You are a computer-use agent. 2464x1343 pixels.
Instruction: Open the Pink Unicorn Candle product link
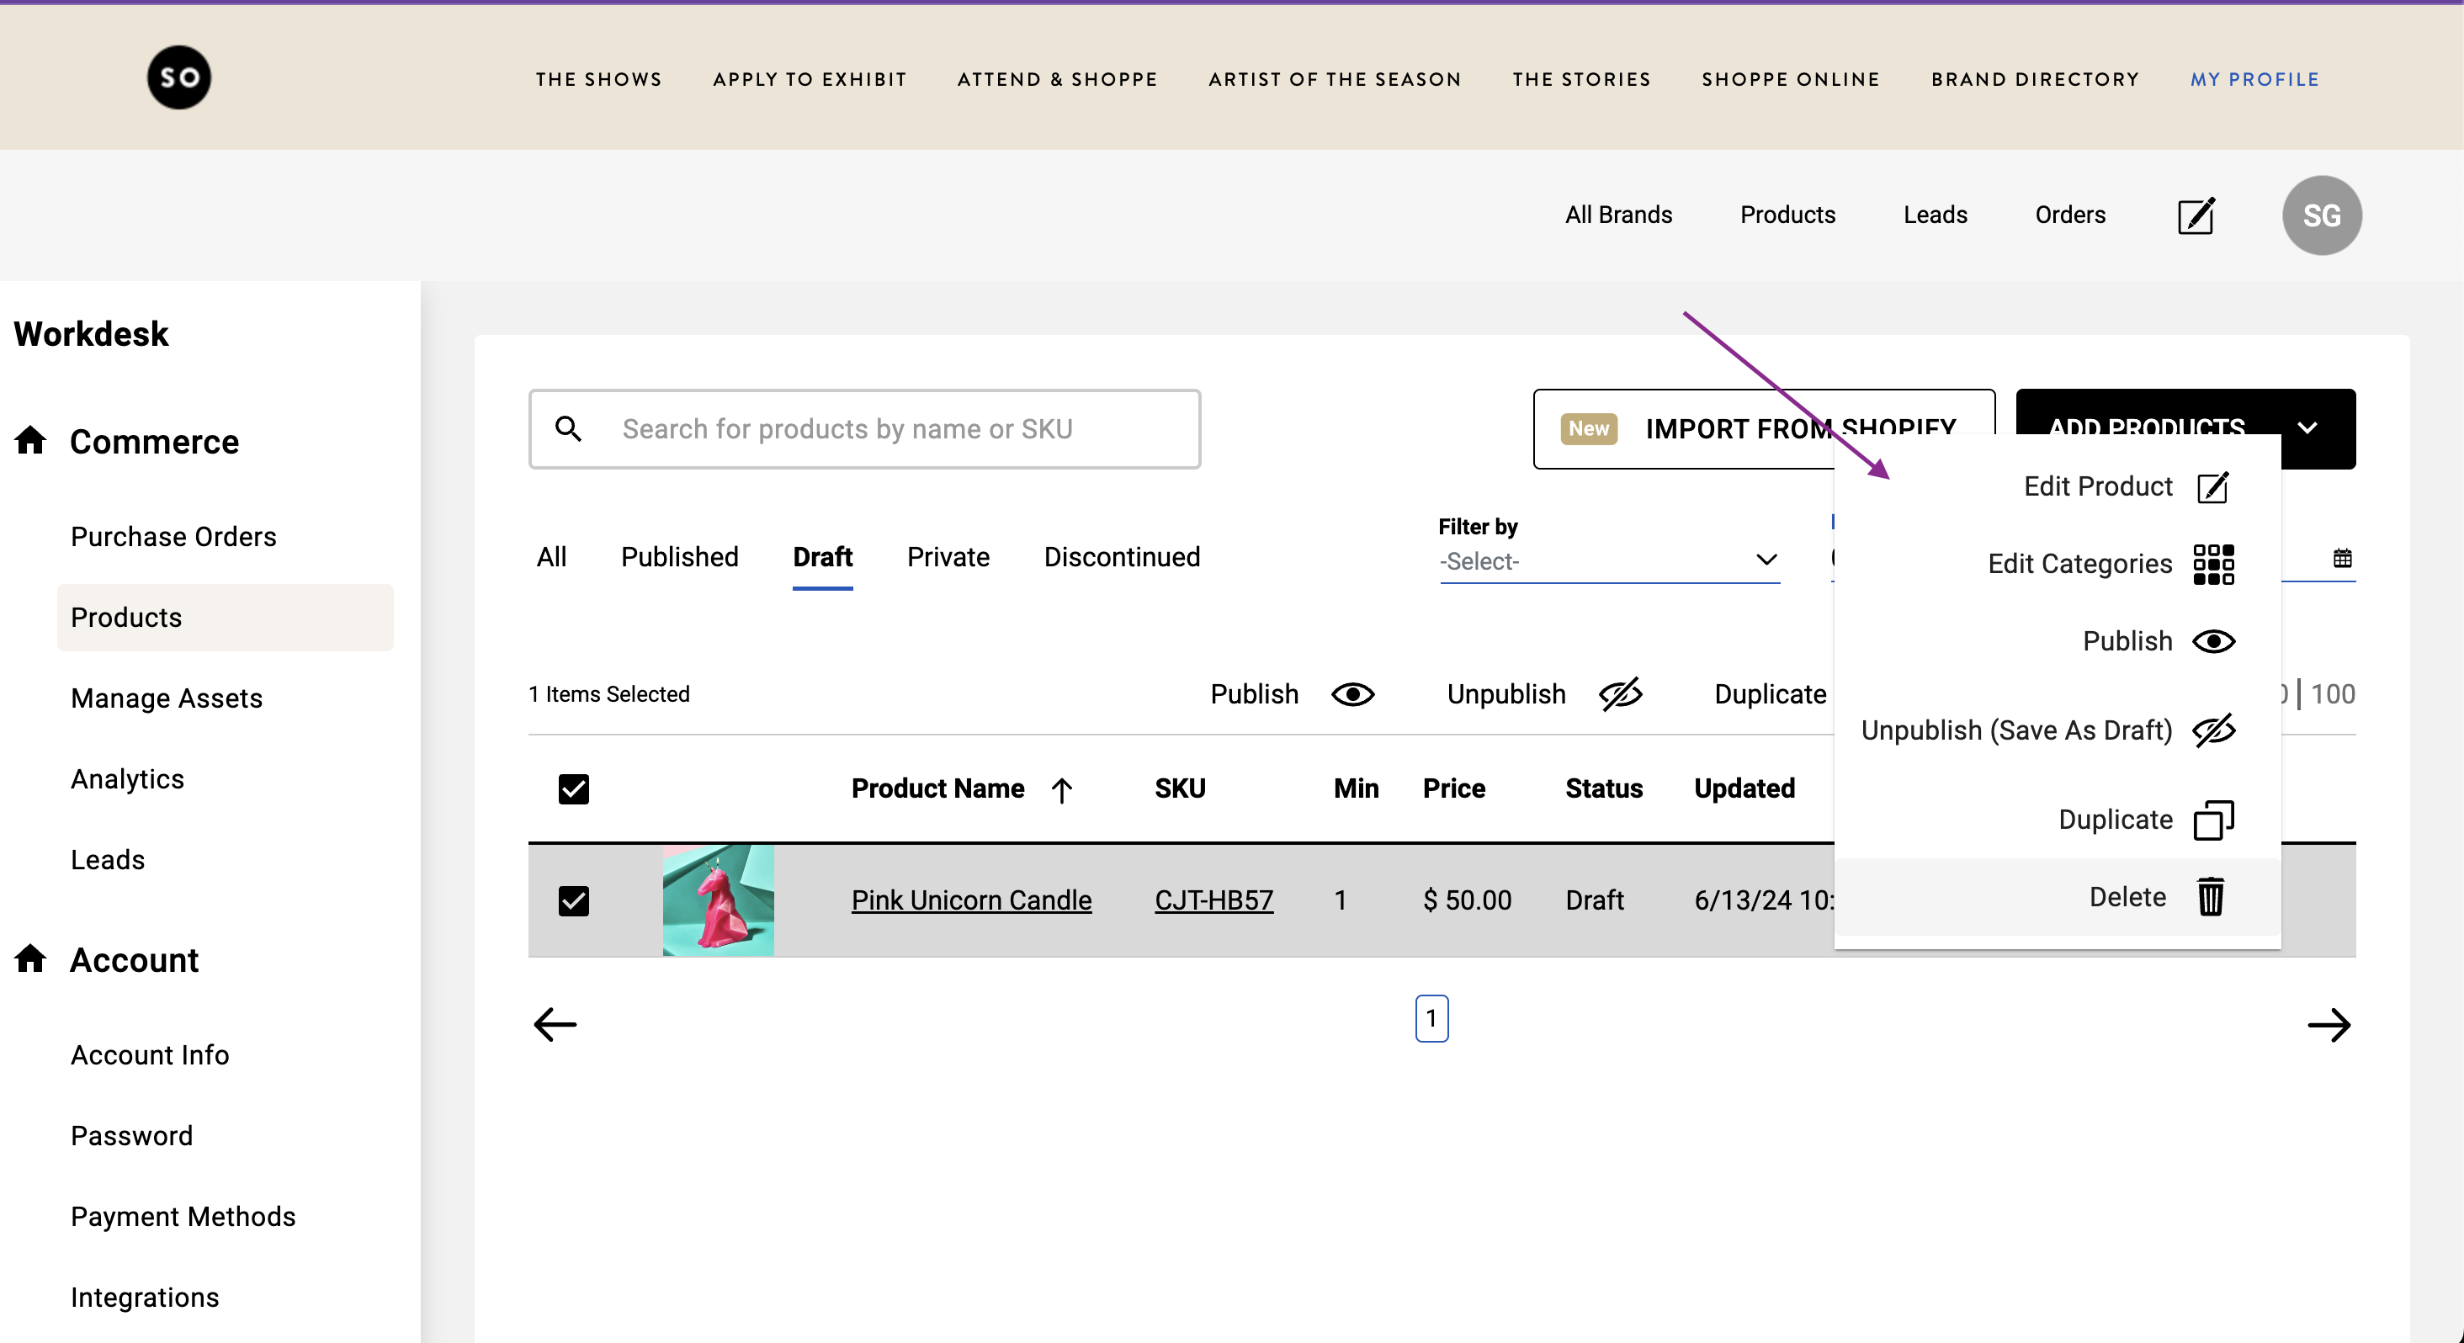971,900
